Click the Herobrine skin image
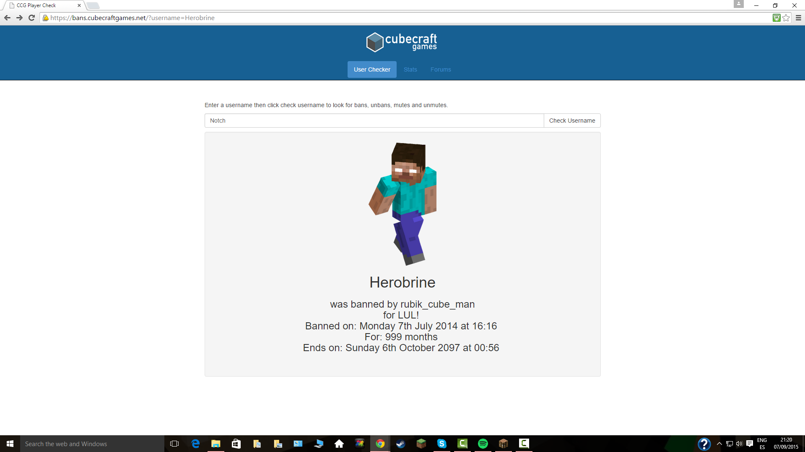The image size is (805, 452). [402, 204]
